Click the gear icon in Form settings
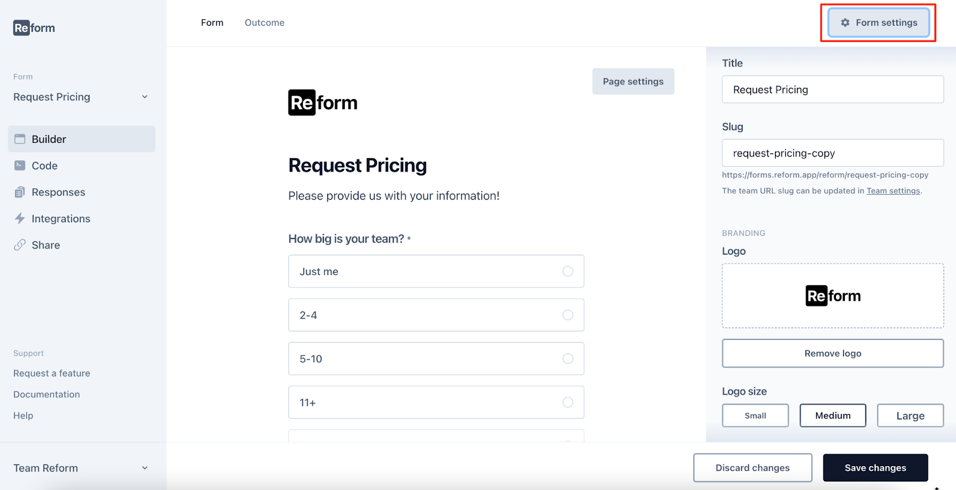Image resolution: width=956 pixels, height=490 pixels. [x=845, y=23]
